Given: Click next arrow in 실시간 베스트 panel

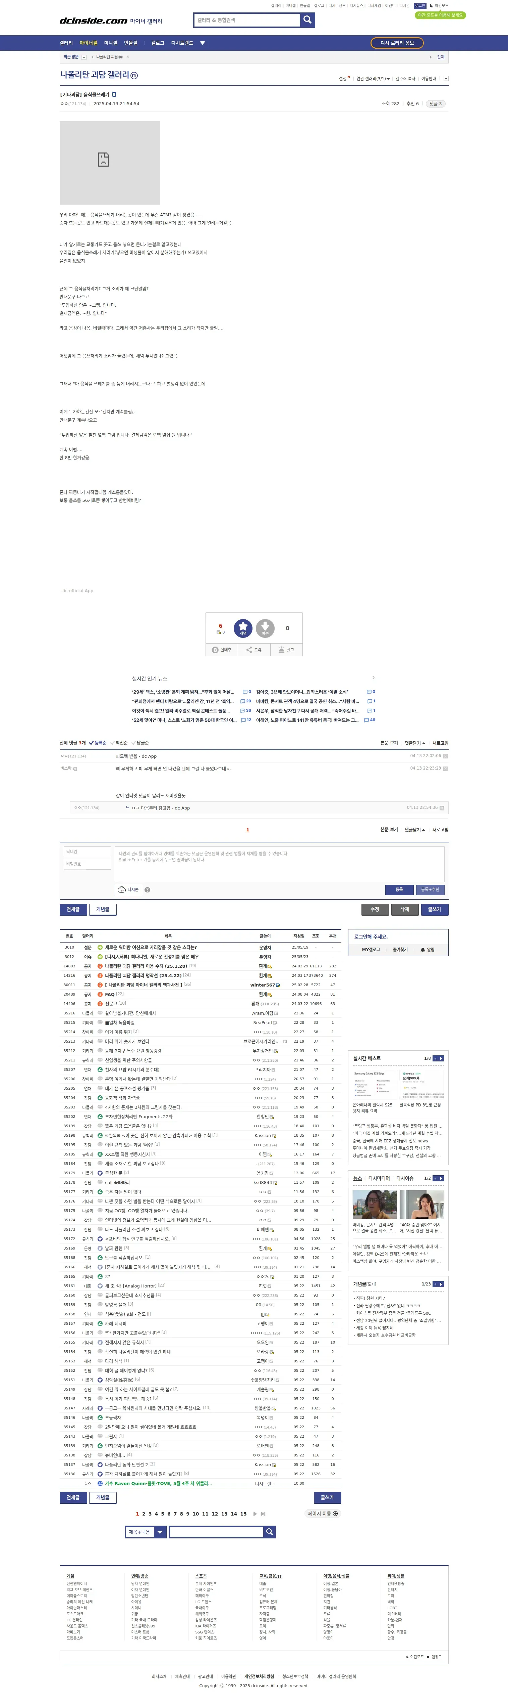Looking at the screenshot, I should point(441,1058).
